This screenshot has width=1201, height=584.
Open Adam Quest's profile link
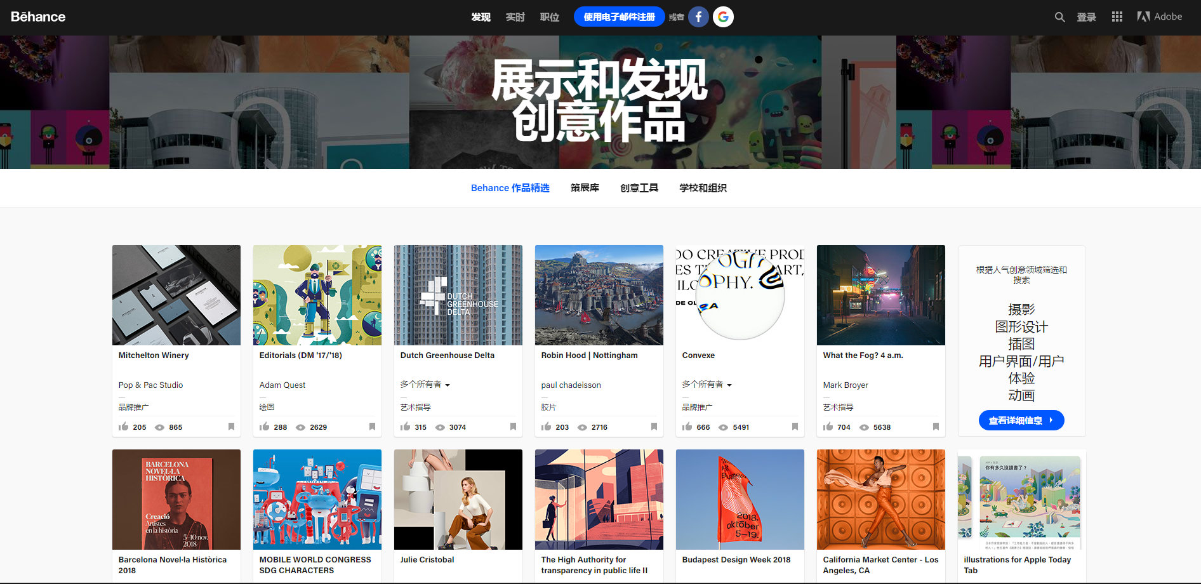click(282, 385)
